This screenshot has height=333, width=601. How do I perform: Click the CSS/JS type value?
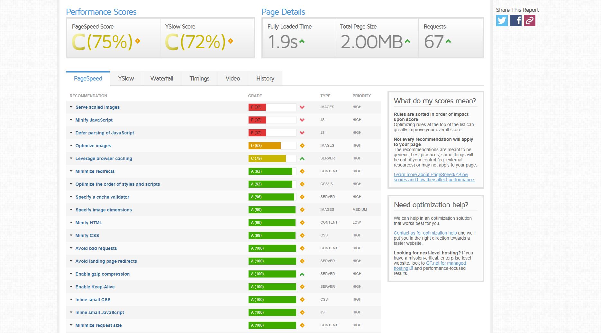pos(326,184)
